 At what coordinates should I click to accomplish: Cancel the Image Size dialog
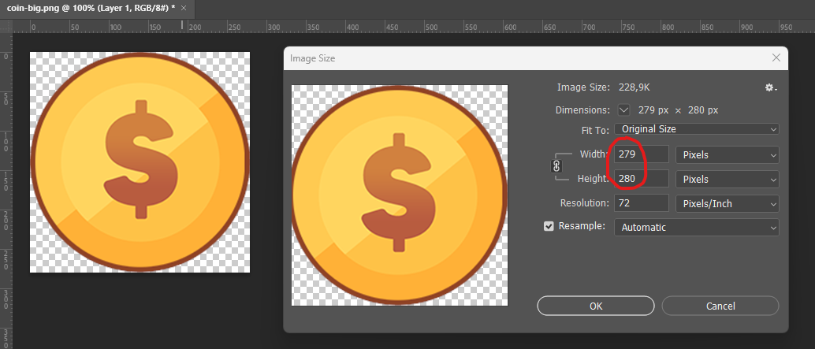click(x=720, y=306)
